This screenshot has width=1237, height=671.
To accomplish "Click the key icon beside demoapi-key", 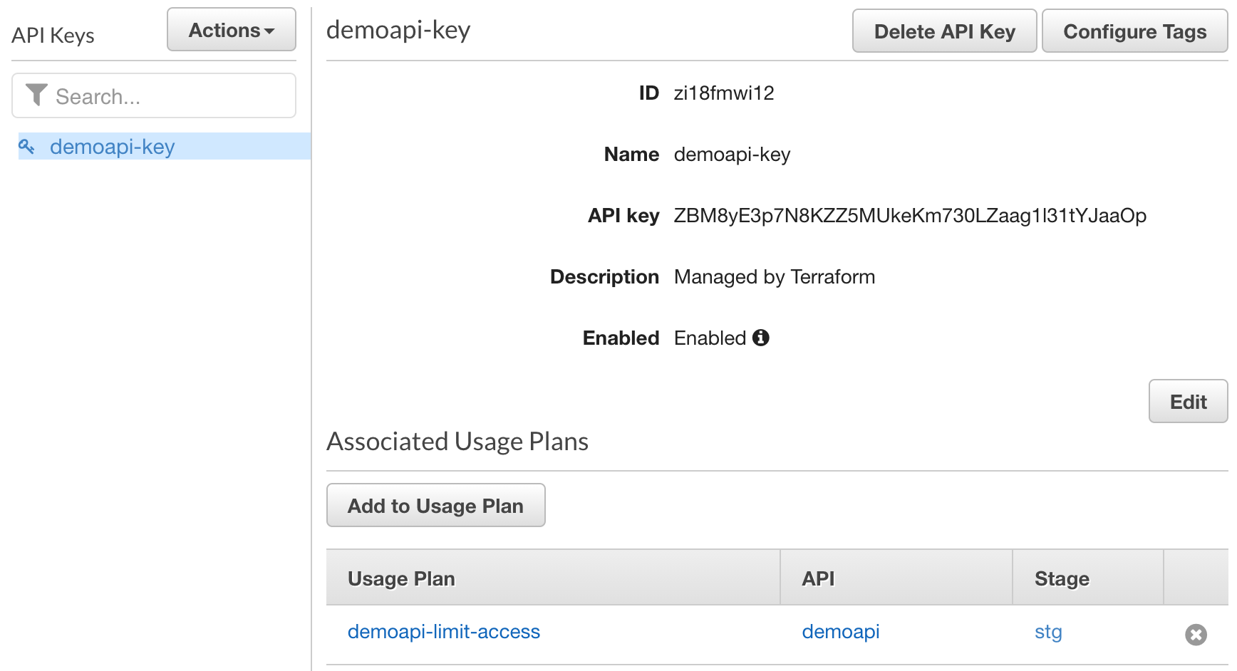I will pyautogui.click(x=27, y=147).
